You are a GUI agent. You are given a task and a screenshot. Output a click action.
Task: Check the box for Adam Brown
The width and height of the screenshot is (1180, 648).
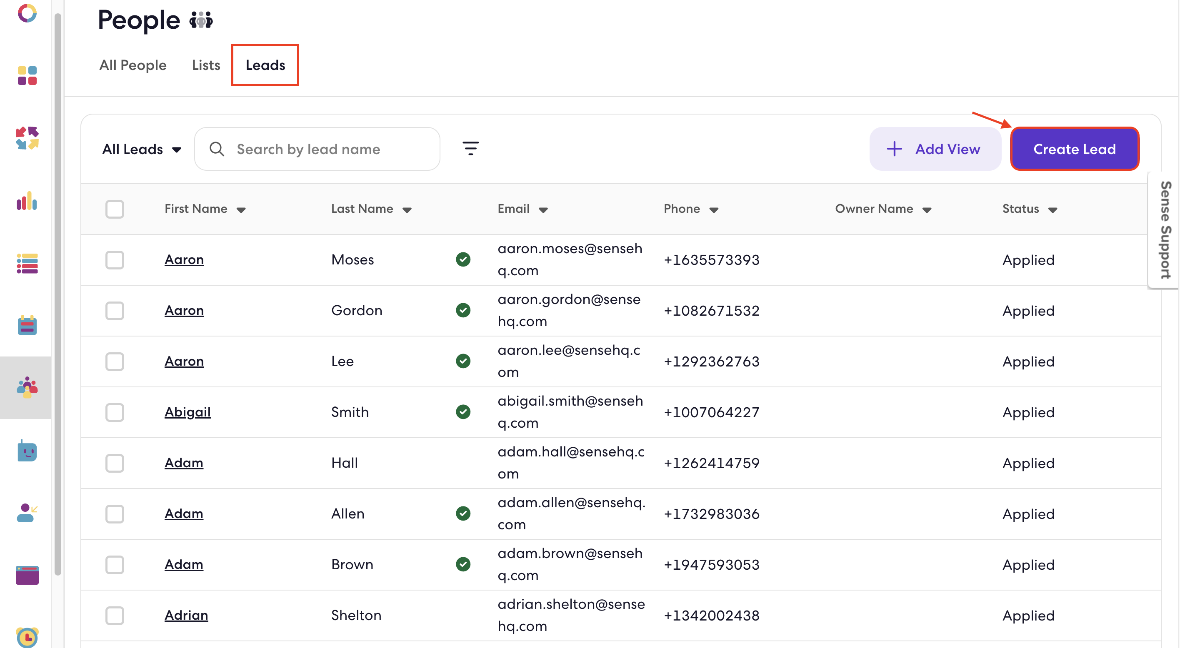click(x=115, y=565)
